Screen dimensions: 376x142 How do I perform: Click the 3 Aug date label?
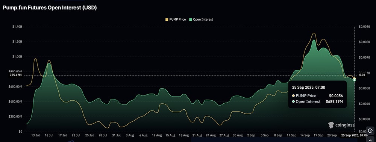coord(130,136)
